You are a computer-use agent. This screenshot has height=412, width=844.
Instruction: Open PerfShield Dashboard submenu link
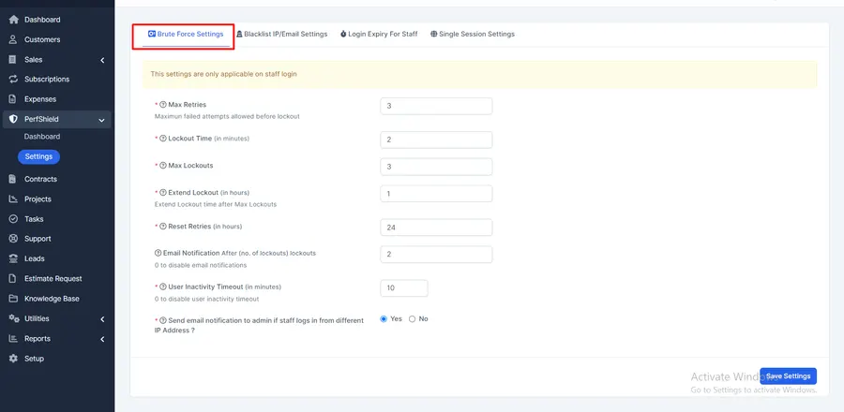pyautogui.click(x=42, y=137)
